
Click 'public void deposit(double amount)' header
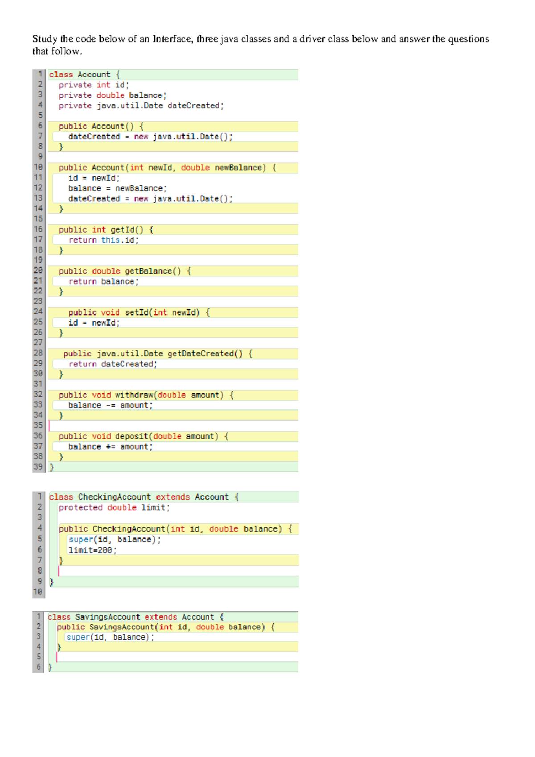click(143, 437)
